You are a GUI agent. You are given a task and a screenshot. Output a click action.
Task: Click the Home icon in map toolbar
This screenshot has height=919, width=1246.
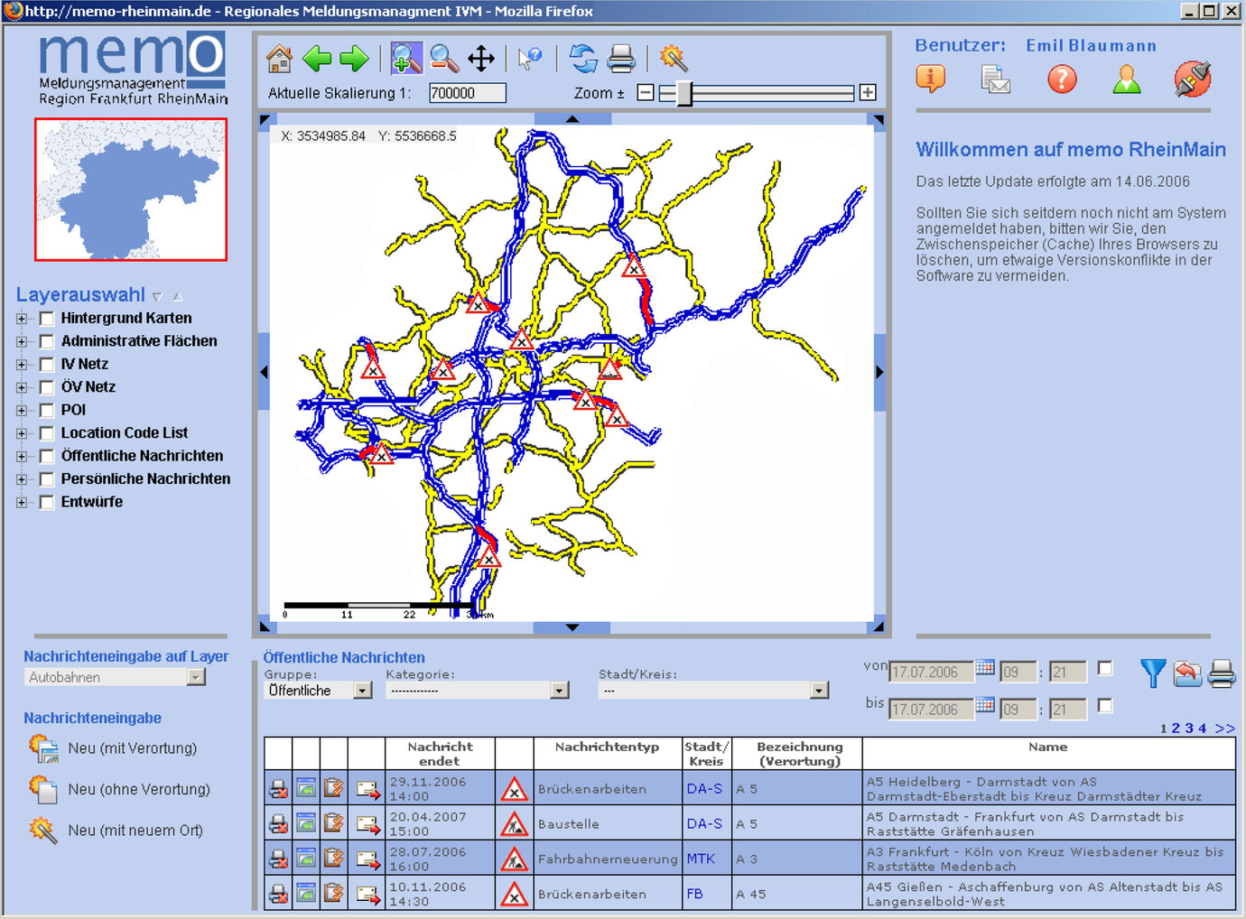click(279, 59)
